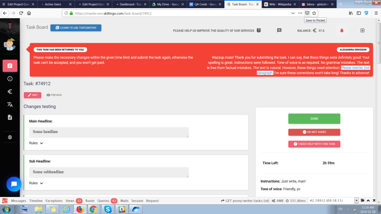This screenshot has height=214, width=381.
Task: Expand the Rules section under Main Headline
Action: pos(36,143)
